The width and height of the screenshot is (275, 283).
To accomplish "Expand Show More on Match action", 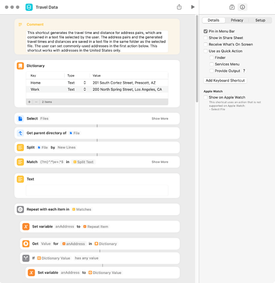I will pos(160,162).
